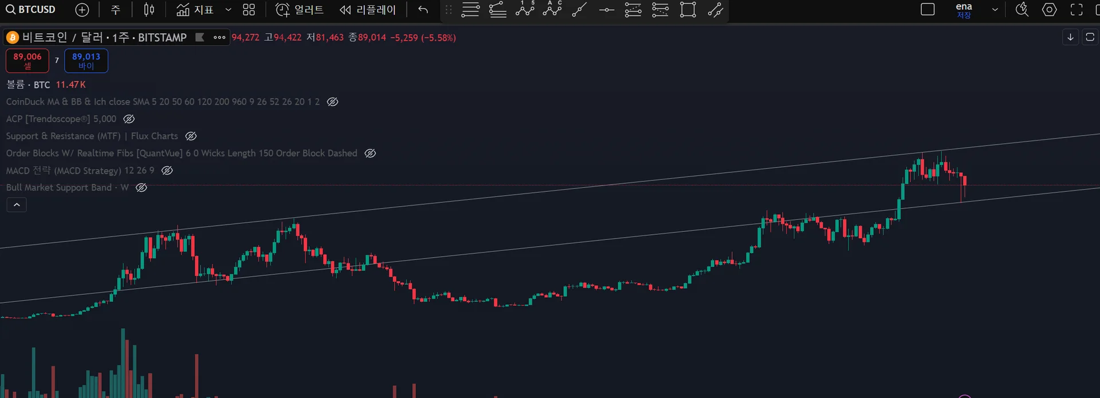The height and width of the screenshot is (398, 1100).
Task: Select the Elliott 12345 wave tool
Action: pos(525,9)
